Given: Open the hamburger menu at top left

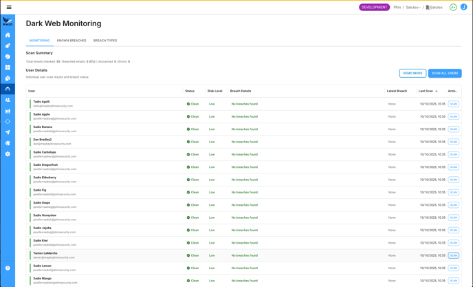Looking at the screenshot, I should 9,7.
